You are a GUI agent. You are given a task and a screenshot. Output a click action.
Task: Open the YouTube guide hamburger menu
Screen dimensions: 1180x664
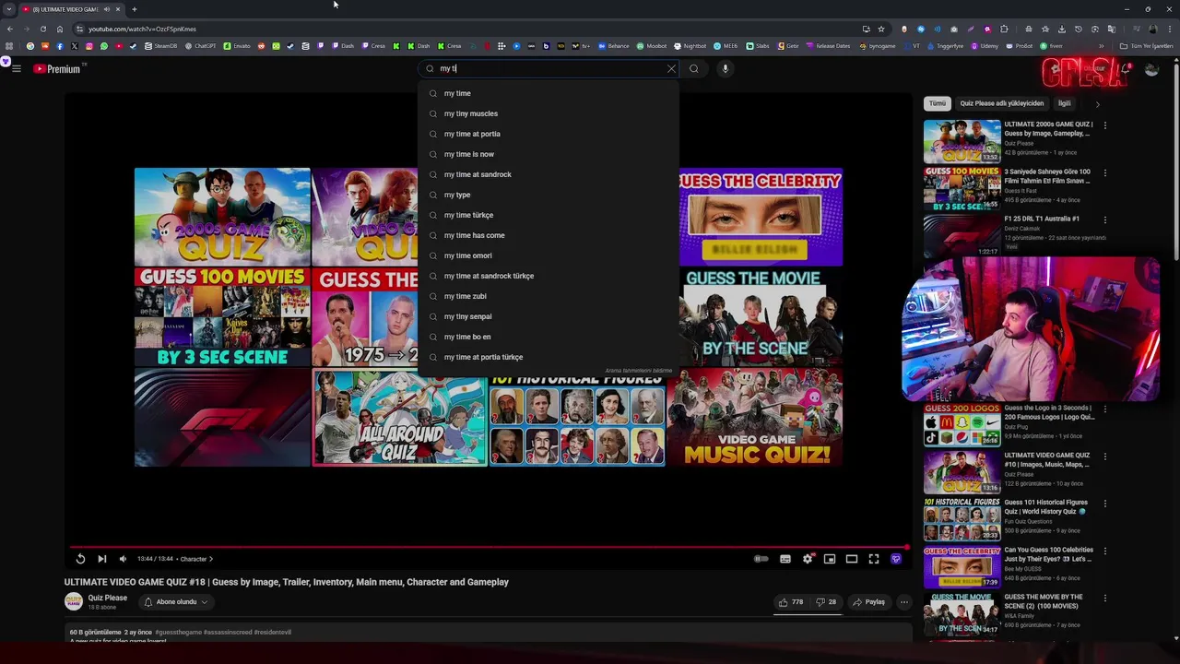(17, 68)
